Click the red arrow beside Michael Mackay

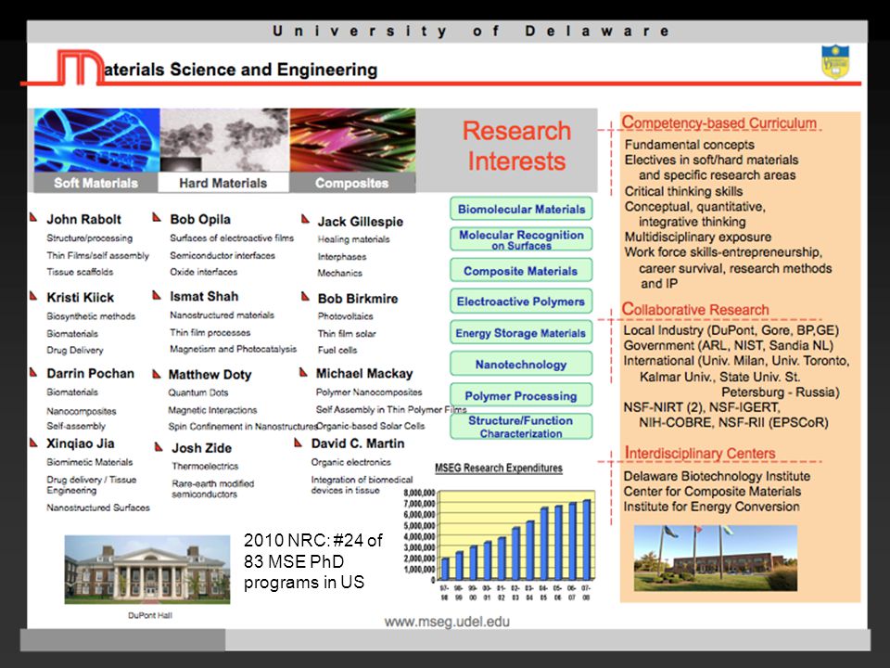tap(303, 372)
